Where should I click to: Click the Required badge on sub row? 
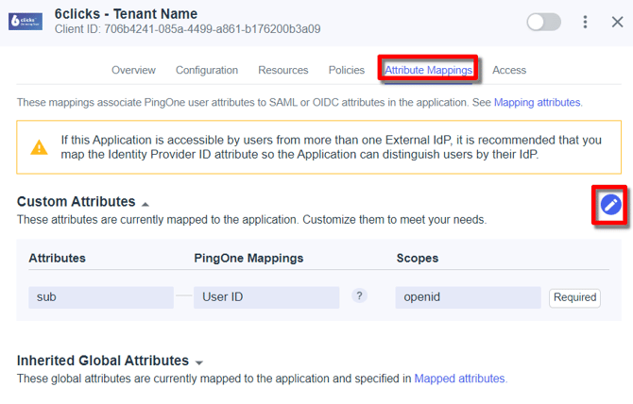coord(574,297)
